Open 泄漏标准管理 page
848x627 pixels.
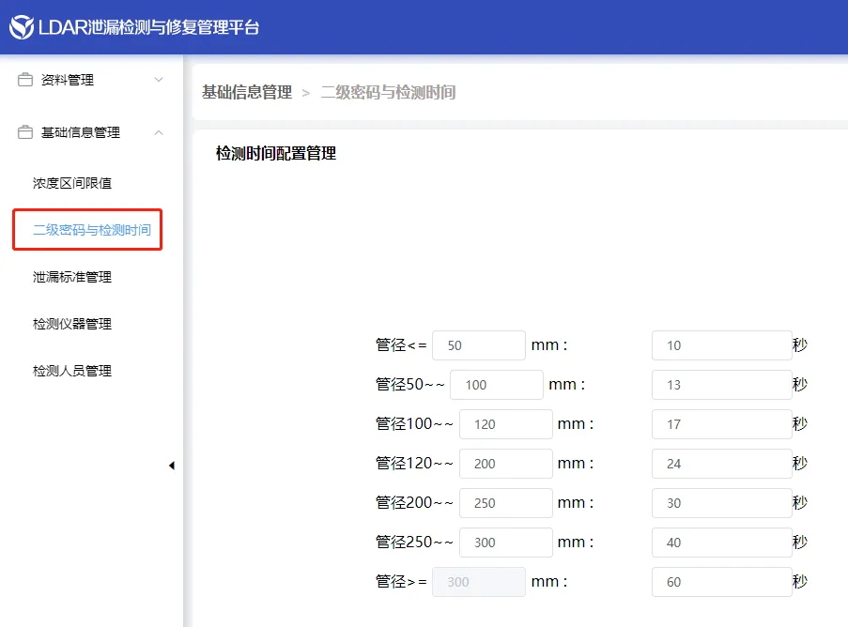click(72, 277)
